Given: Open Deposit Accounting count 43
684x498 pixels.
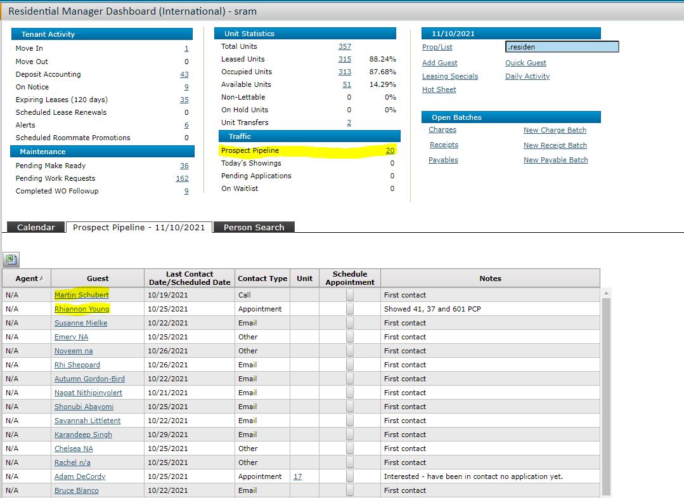Looking at the screenshot, I should pyautogui.click(x=184, y=74).
